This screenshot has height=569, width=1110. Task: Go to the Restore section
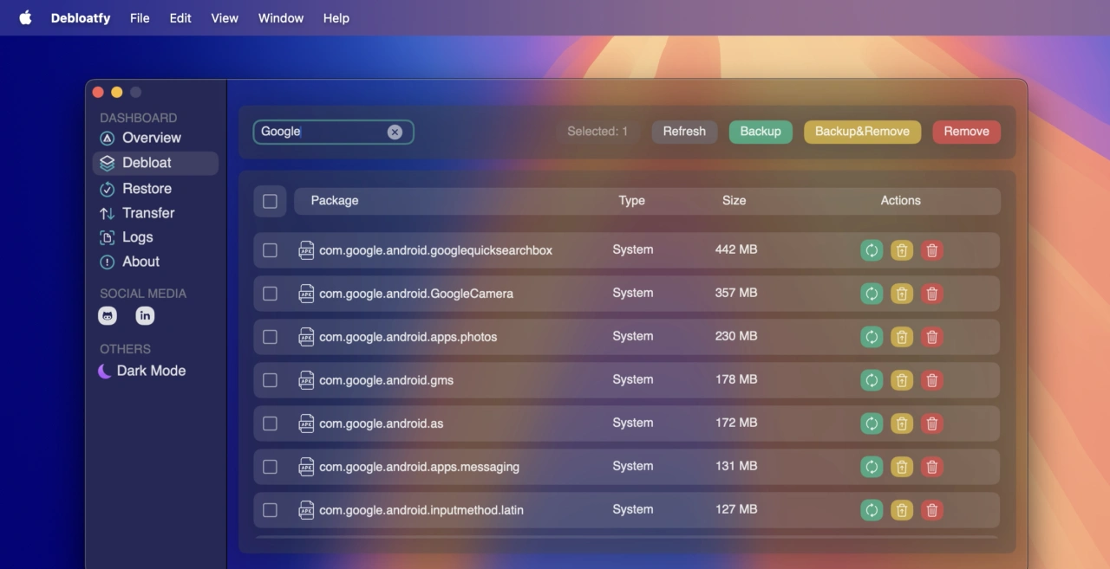147,189
